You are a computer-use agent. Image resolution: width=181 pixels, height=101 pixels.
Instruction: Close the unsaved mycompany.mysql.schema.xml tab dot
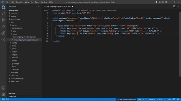[72, 6]
